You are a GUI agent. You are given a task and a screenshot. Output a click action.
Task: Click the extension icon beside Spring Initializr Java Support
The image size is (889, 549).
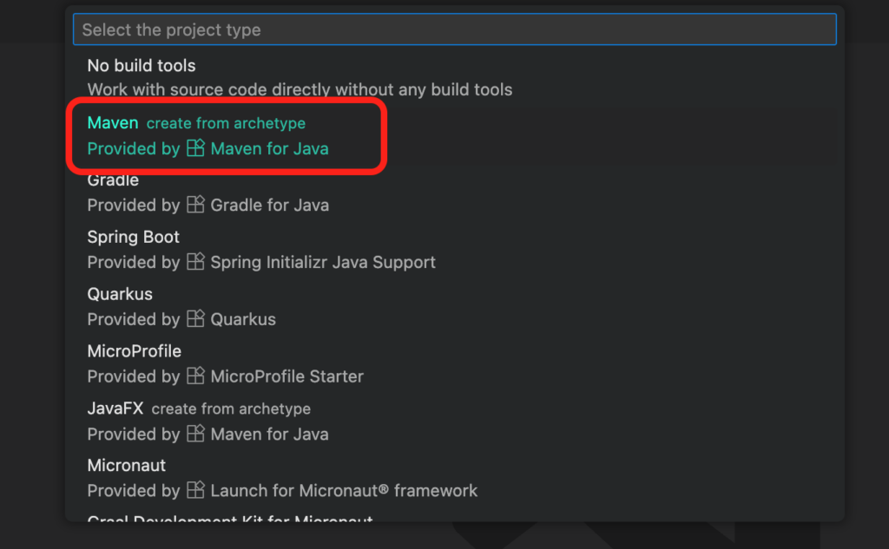tap(195, 261)
